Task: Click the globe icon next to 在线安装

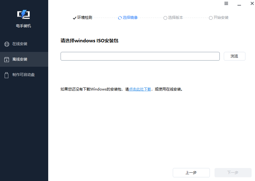Action: pyautogui.click(x=6, y=44)
